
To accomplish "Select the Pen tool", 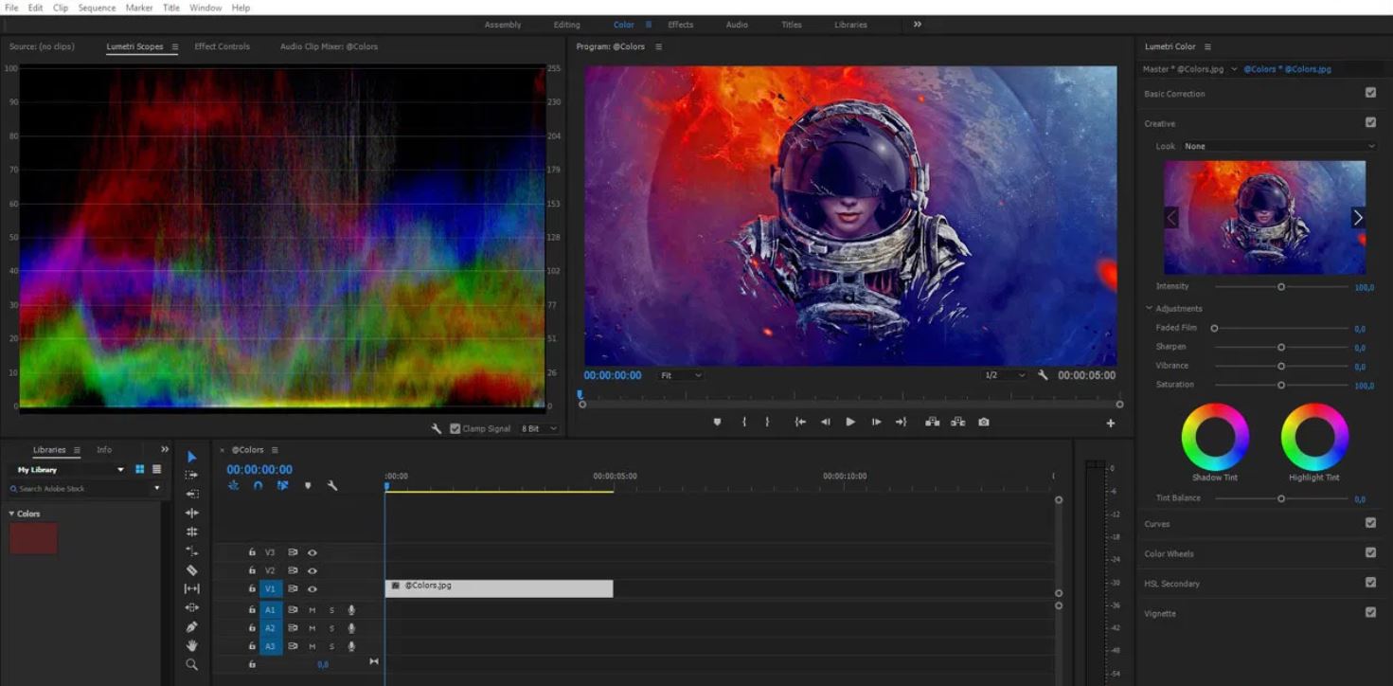I will pos(191,626).
